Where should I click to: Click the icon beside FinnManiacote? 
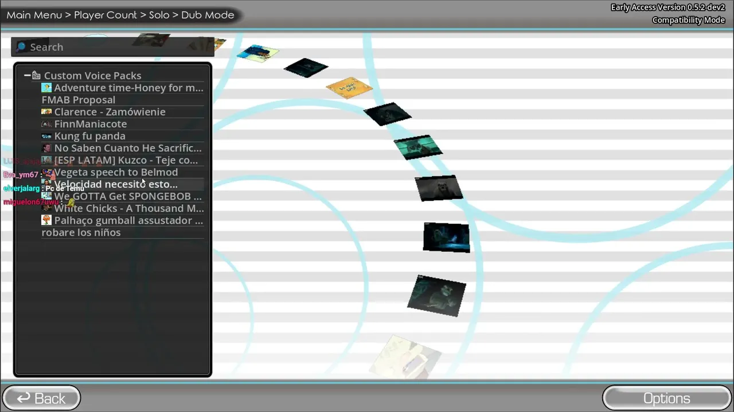coord(46,124)
